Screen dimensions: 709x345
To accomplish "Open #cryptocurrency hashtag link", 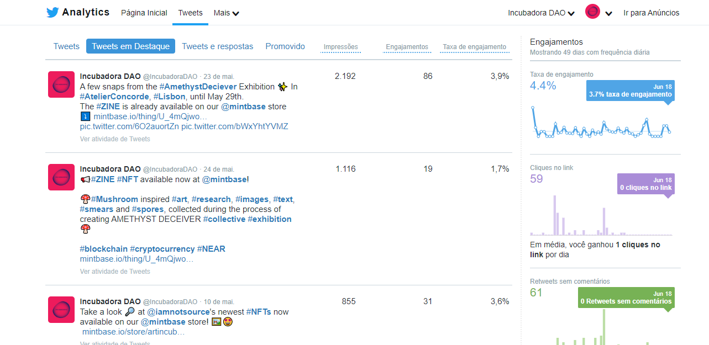I will tap(162, 249).
